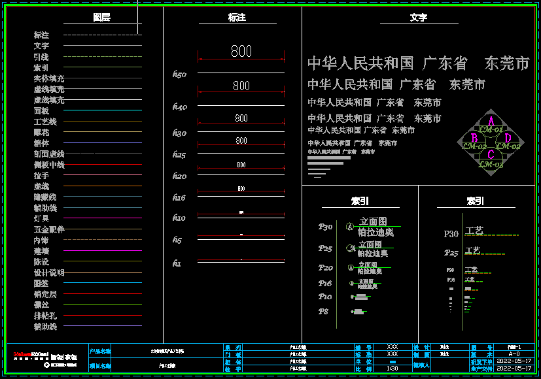Viewport: 541px width, 379px height.
Task: Select the magenta B letter in elevation symbol
Action: pyautogui.click(x=474, y=138)
